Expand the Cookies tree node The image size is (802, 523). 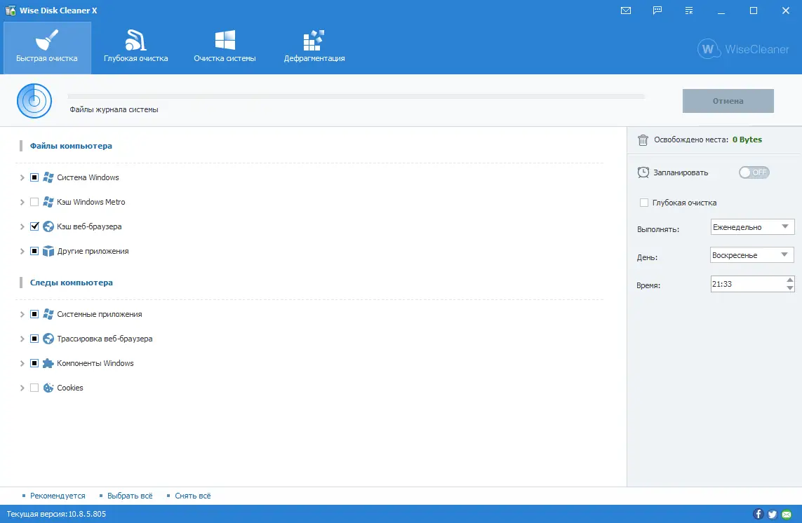click(22, 388)
